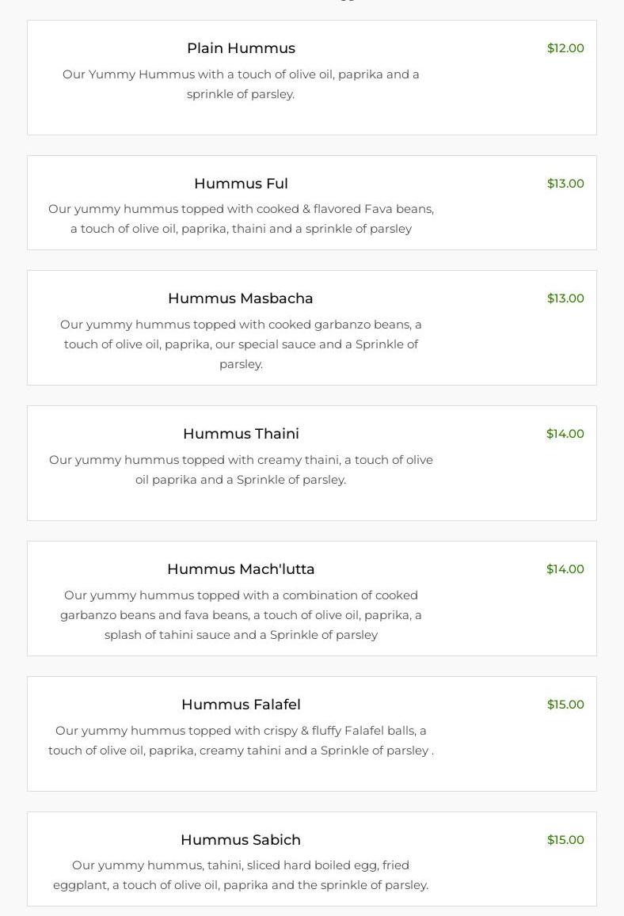Tap the Hummus Sabich $15.00 price

coord(565,840)
